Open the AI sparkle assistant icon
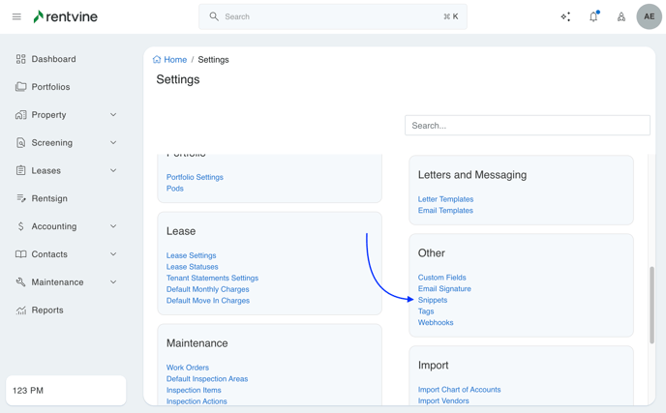The image size is (666, 413). 565,16
